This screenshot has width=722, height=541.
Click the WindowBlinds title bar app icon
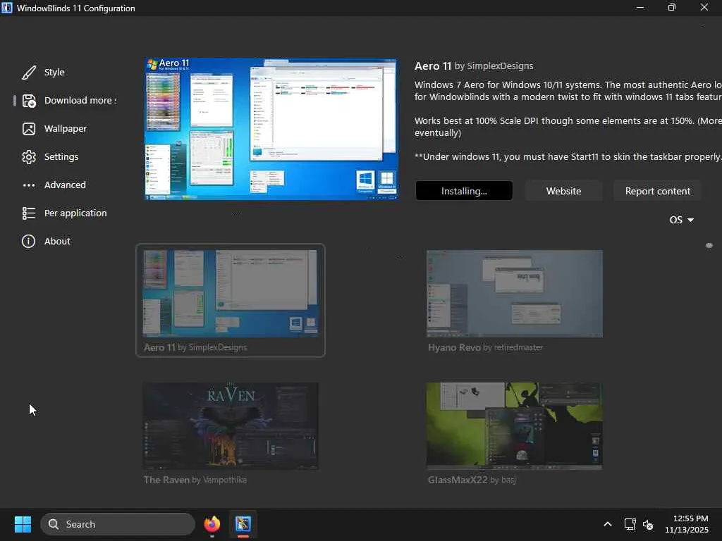(7, 8)
